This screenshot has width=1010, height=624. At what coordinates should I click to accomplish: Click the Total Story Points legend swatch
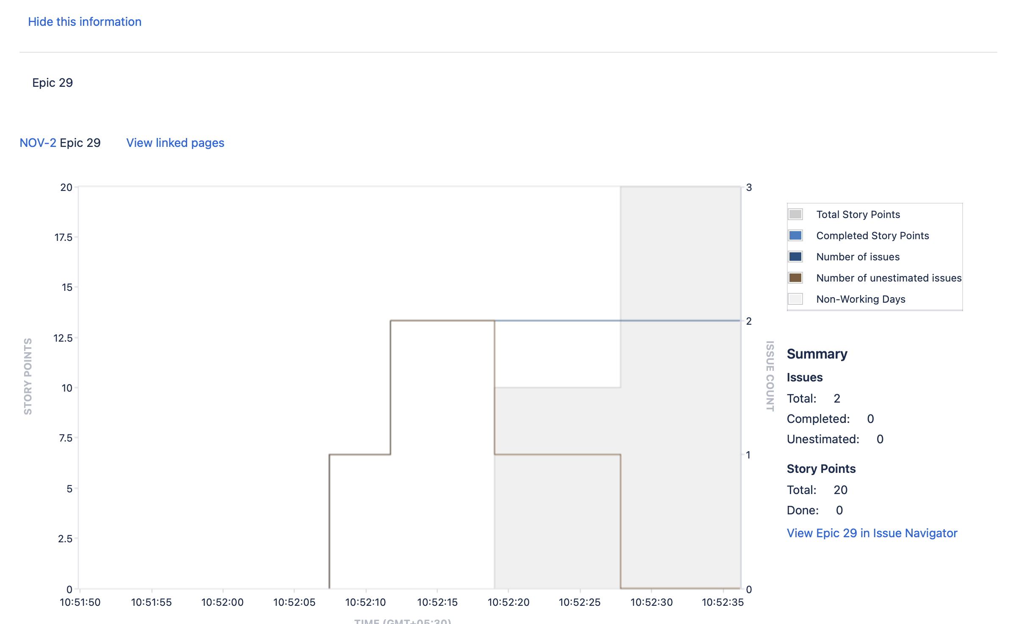coord(795,214)
